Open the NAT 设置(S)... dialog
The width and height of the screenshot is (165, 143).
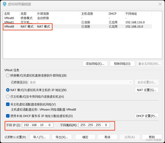pyautogui.click(x=146, y=90)
